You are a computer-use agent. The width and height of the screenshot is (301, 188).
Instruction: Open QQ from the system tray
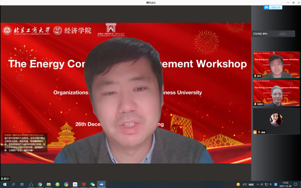click(275, 185)
